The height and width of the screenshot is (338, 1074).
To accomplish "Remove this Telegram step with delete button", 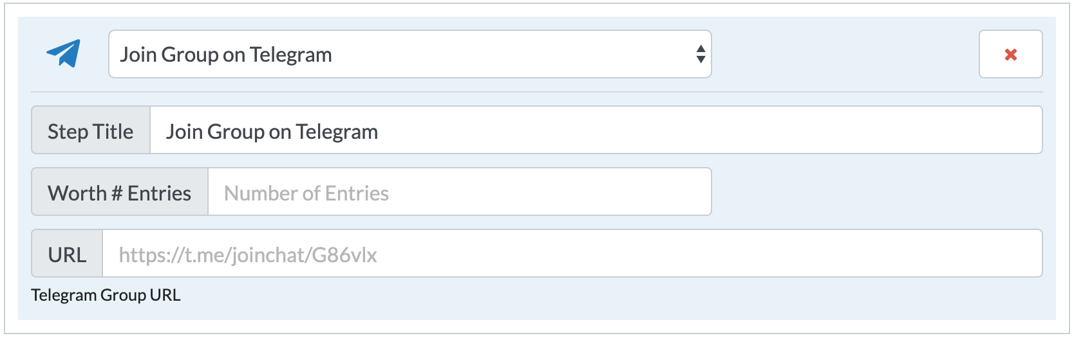I will [x=1011, y=54].
